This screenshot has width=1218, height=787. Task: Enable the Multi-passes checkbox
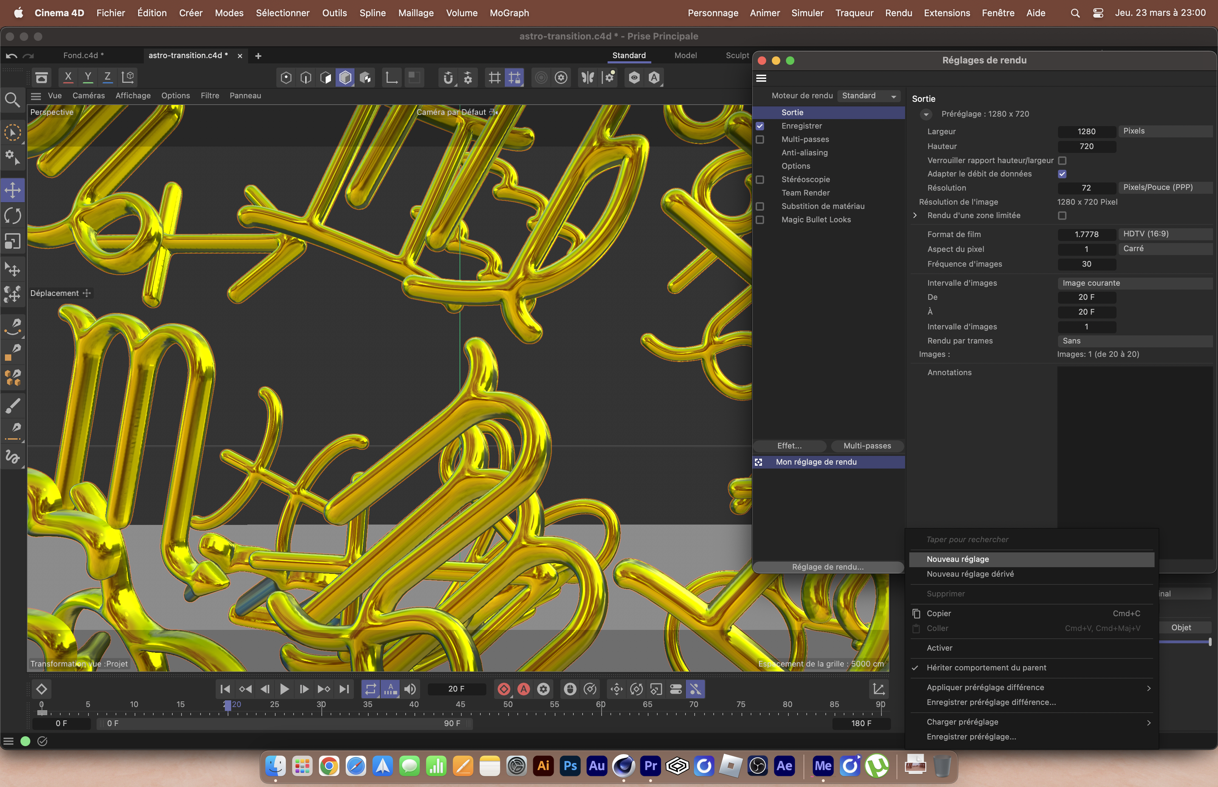(760, 140)
